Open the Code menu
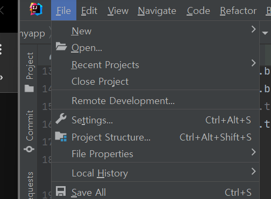 coord(198,11)
